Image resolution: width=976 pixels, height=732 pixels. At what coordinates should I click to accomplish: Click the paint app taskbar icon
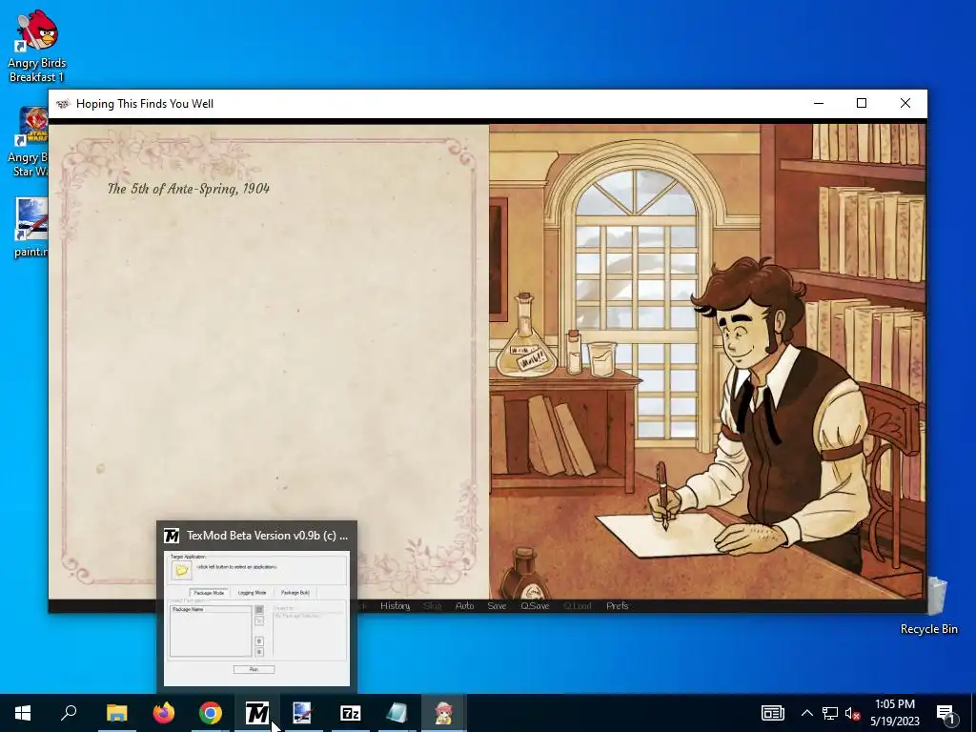click(x=302, y=713)
